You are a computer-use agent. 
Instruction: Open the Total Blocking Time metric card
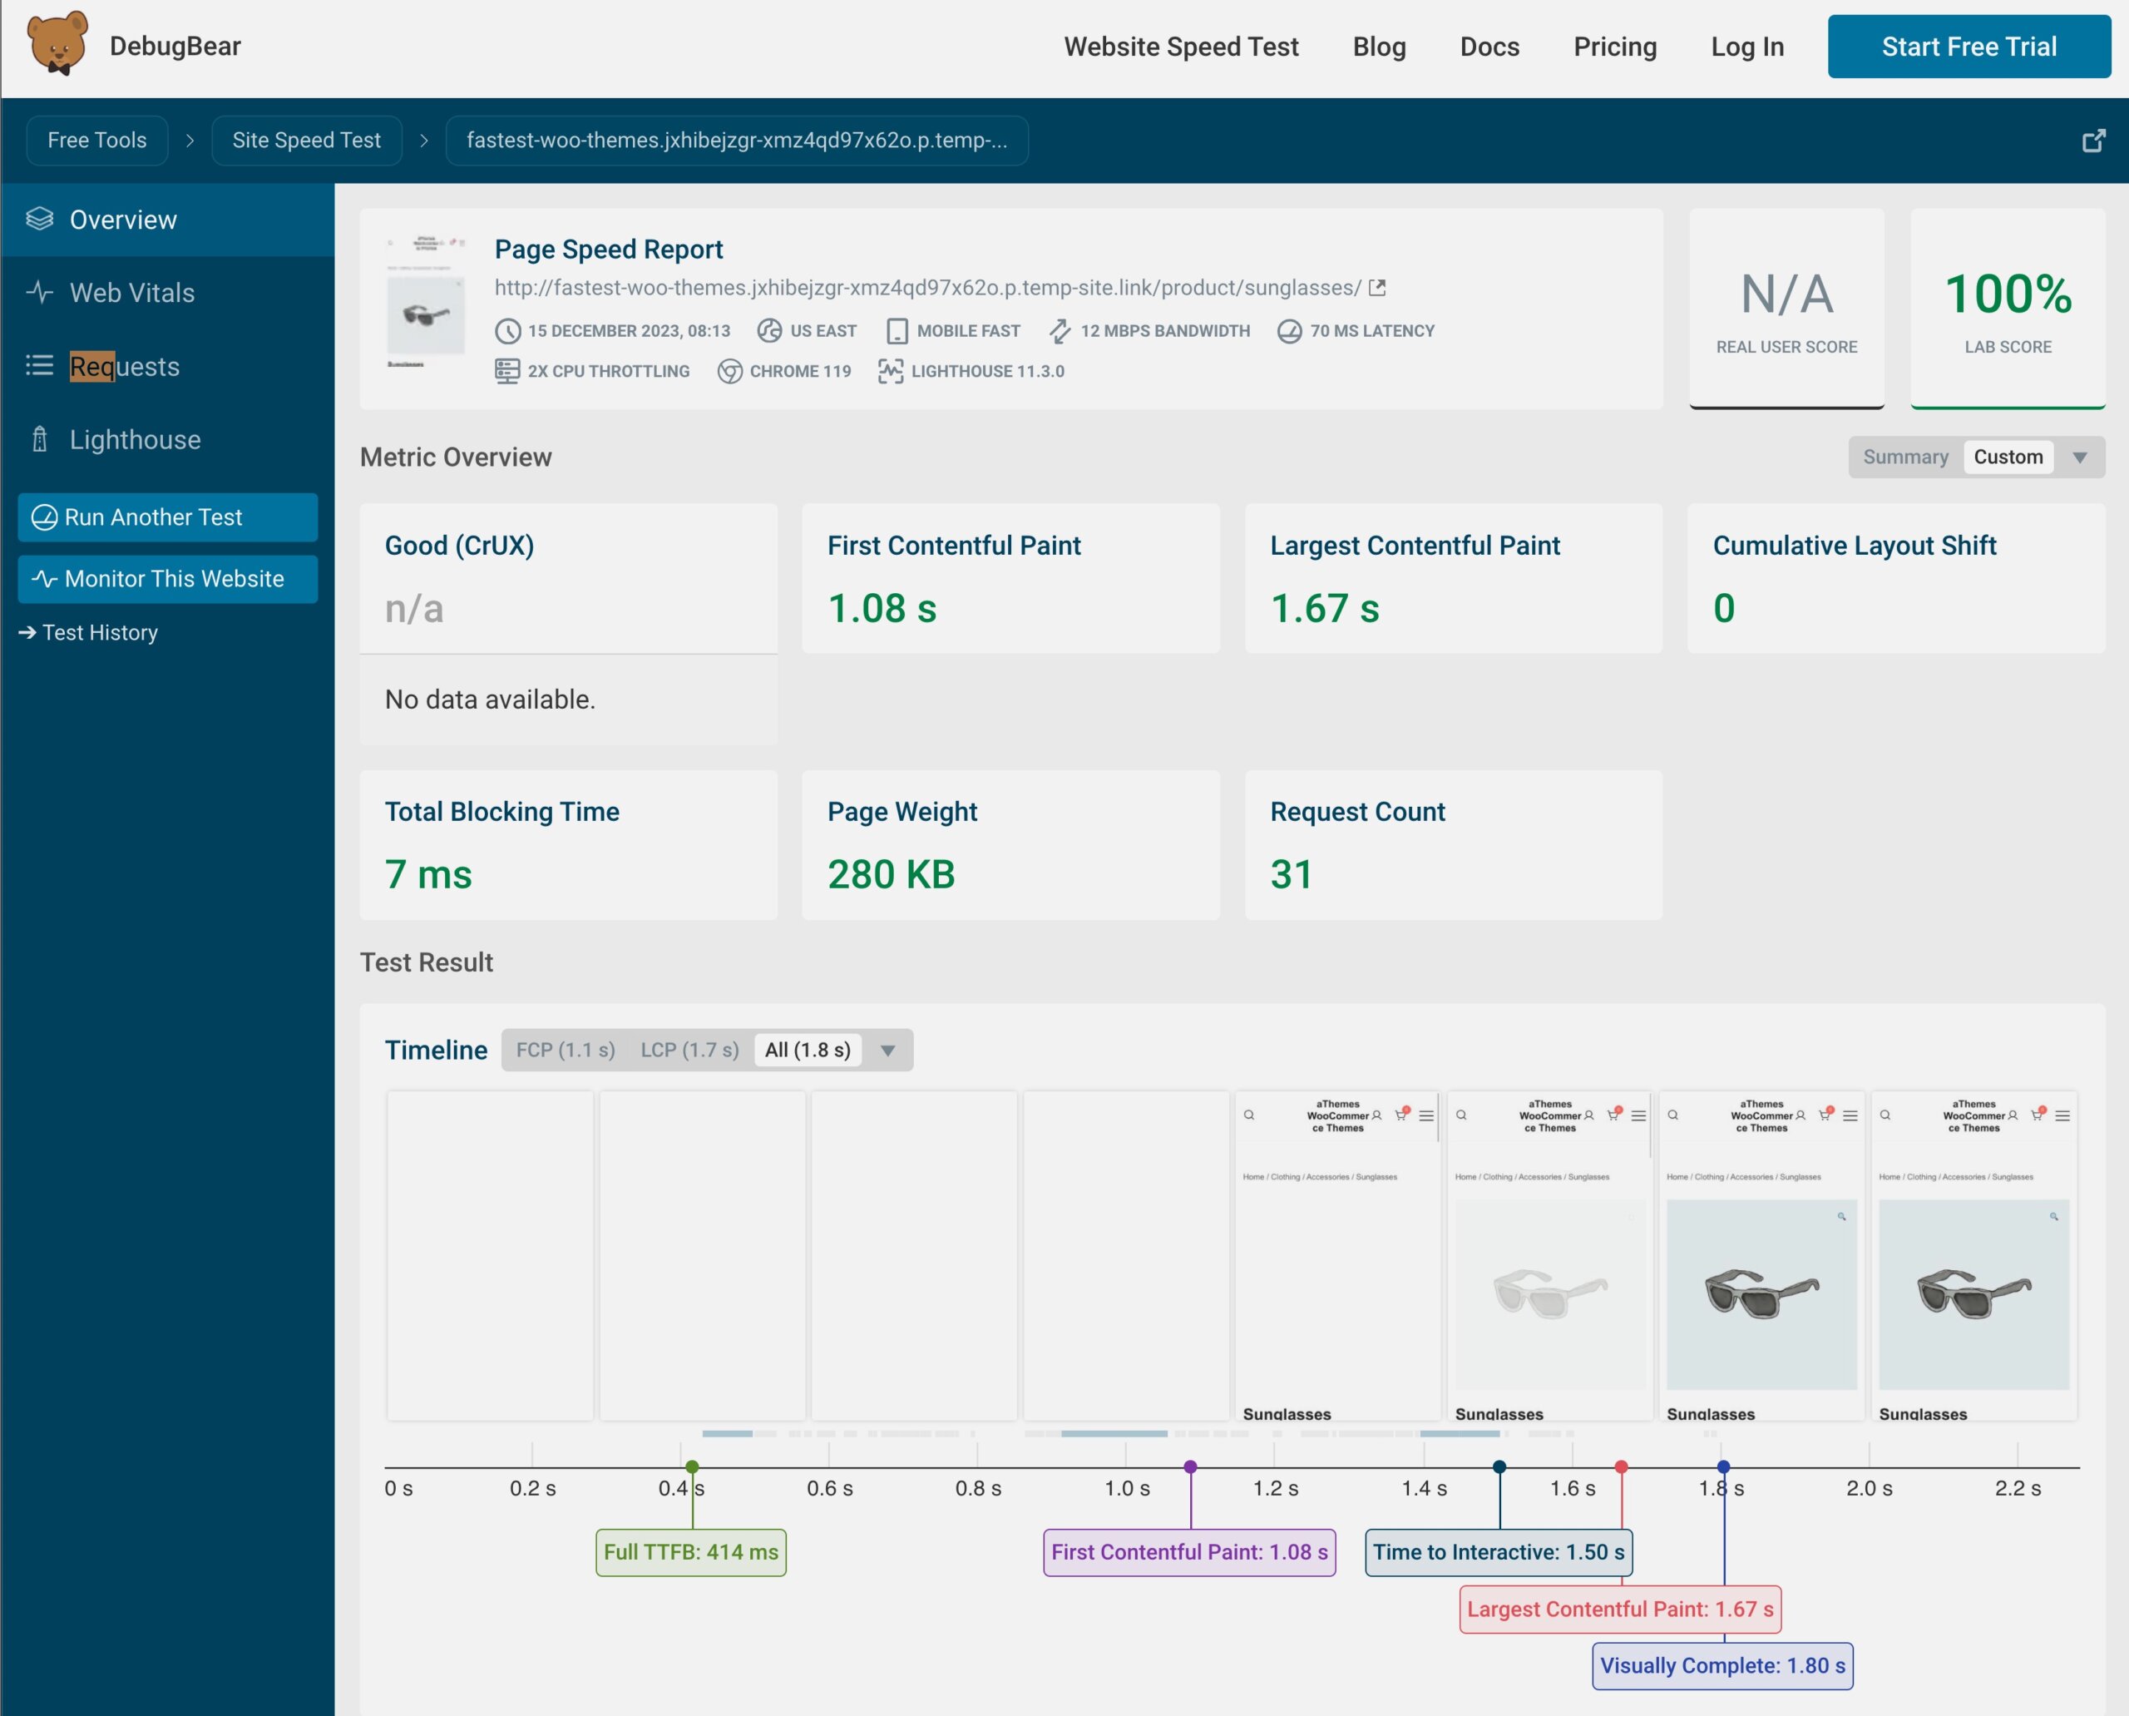568,845
